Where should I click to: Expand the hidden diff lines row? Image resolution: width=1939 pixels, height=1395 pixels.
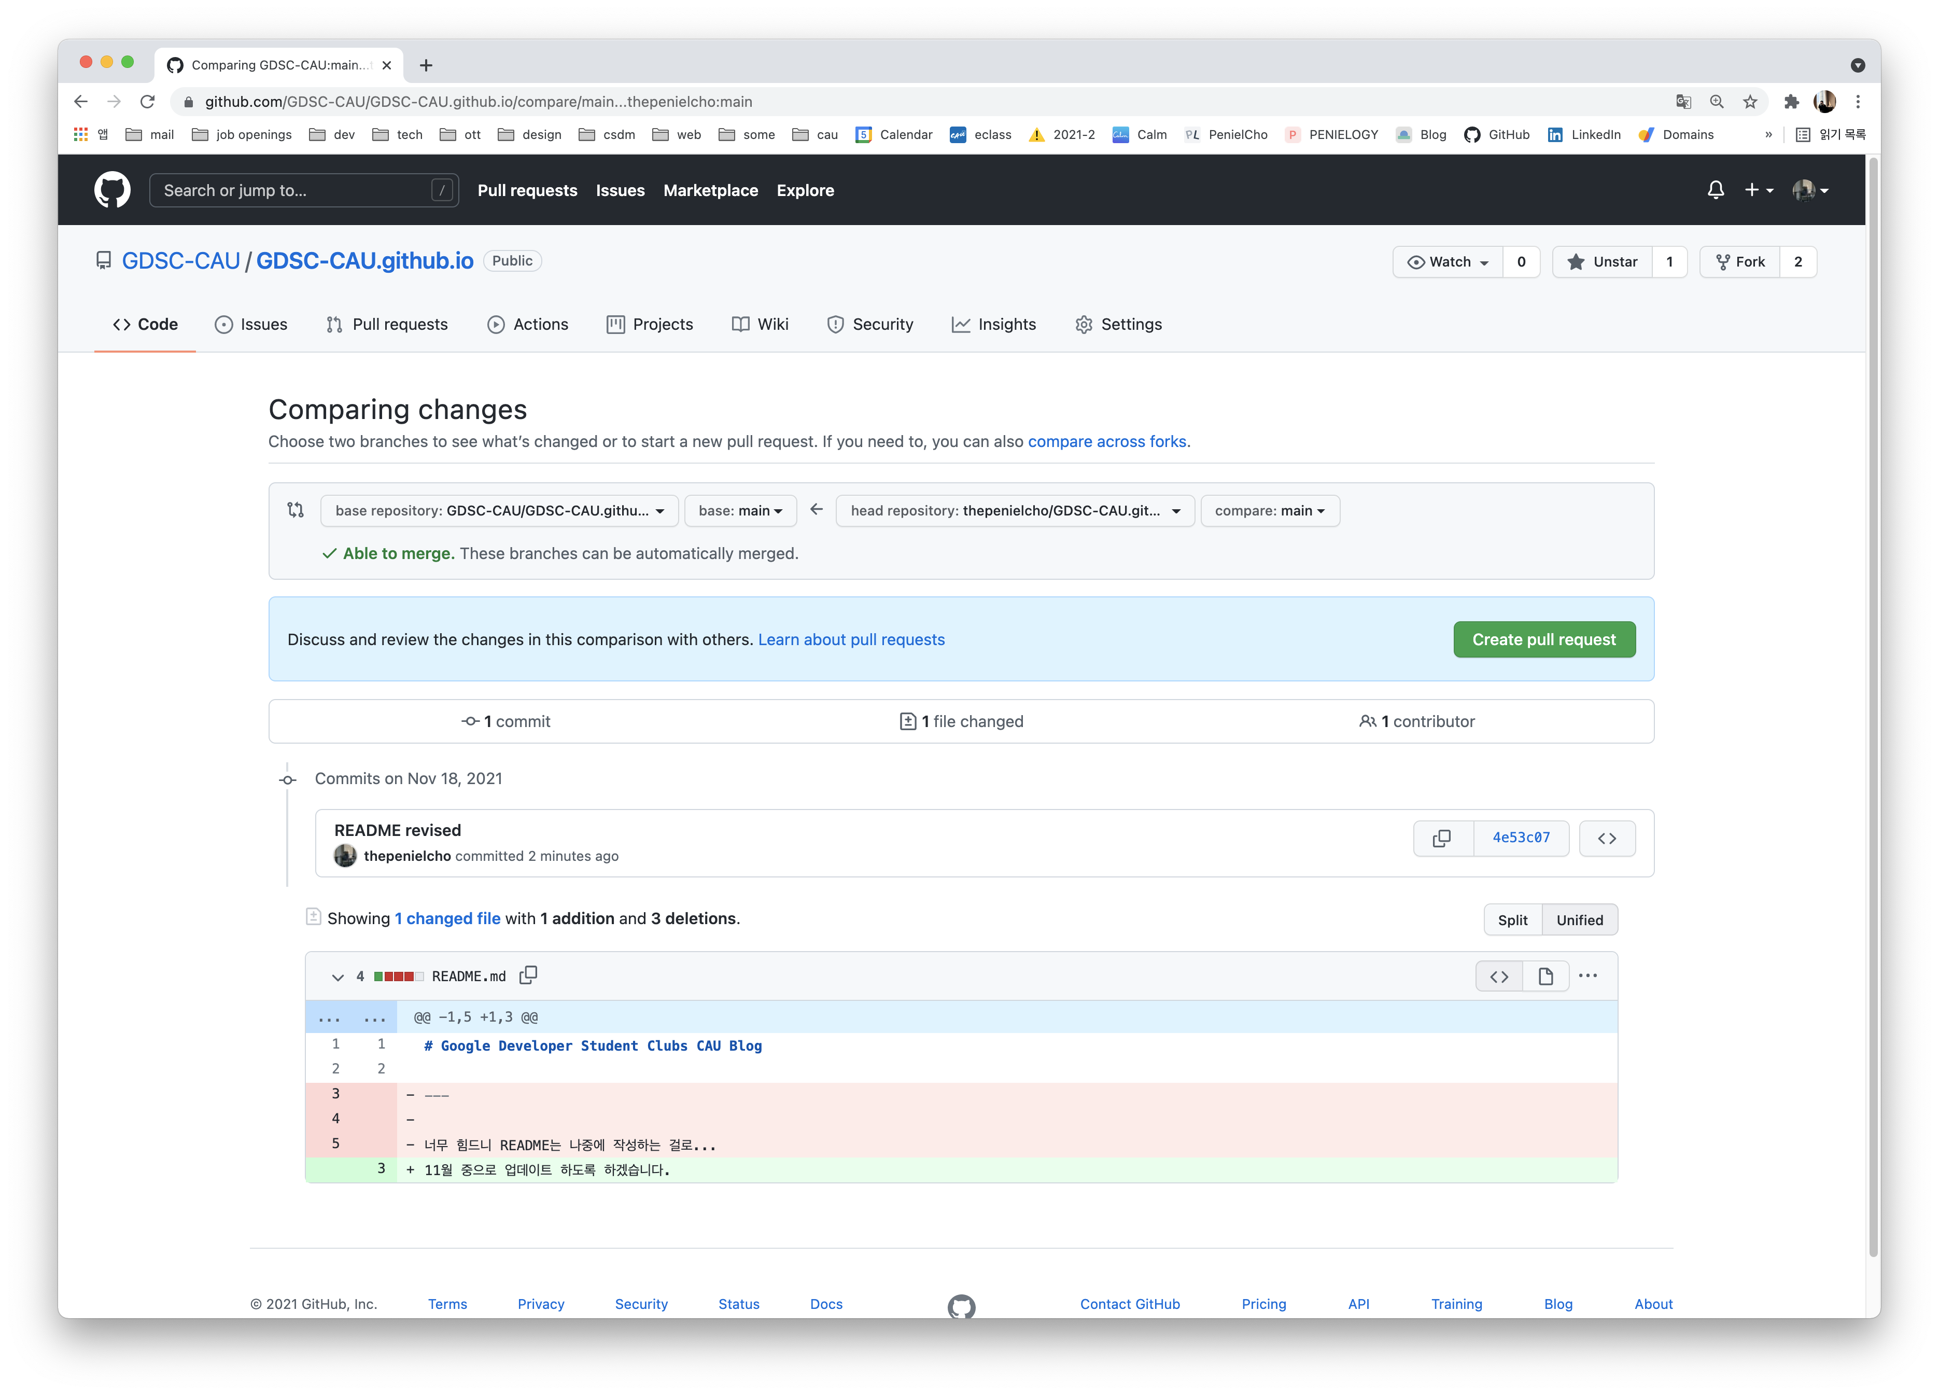click(x=352, y=1017)
